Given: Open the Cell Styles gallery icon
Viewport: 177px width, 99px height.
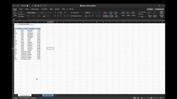Looking at the screenshot, I should click(116, 13).
